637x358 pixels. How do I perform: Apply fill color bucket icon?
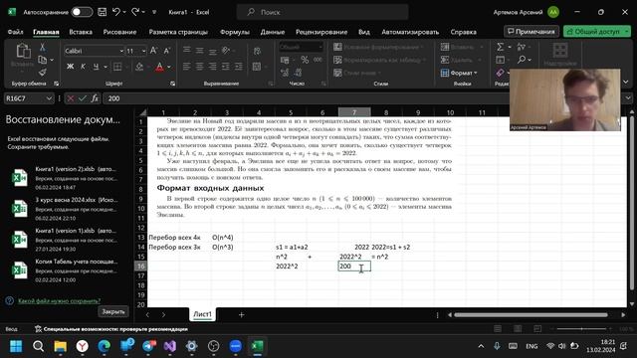coord(139,67)
